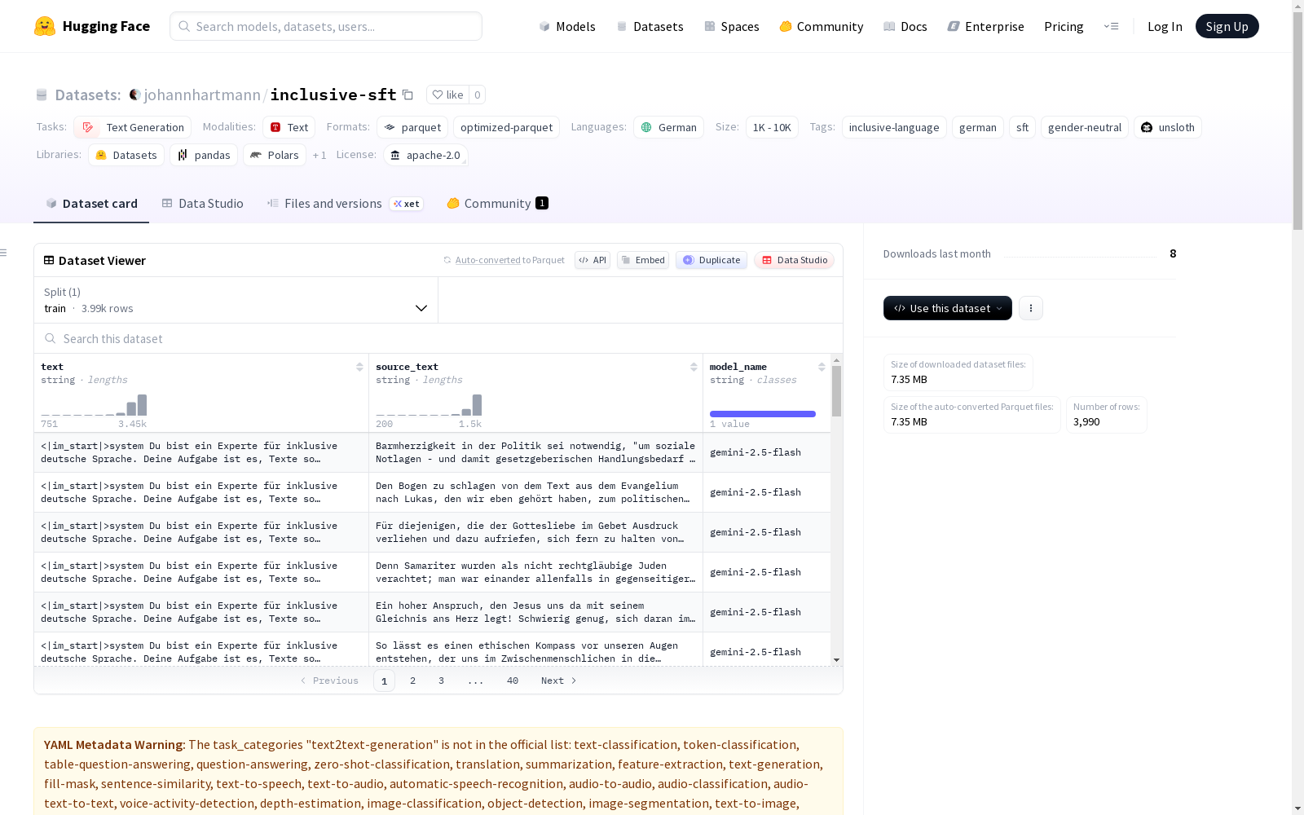Go to the Community tab
The image size is (1304, 815).
tap(497, 204)
